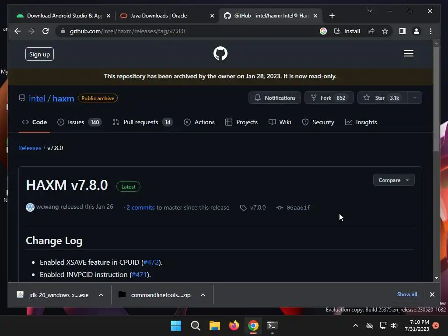Open the Actions tab
Screen dimensions: 448x336
pyautogui.click(x=199, y=122)
